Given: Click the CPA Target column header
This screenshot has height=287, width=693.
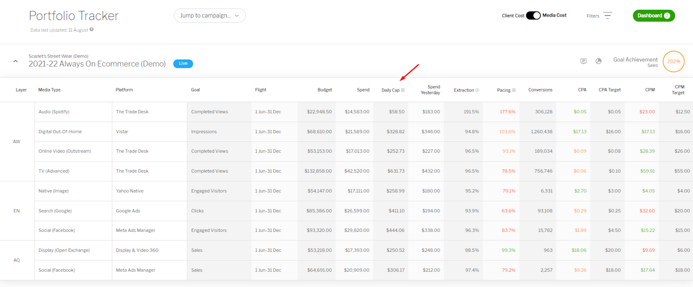Looking at the screenshot, I should (610, 90).
